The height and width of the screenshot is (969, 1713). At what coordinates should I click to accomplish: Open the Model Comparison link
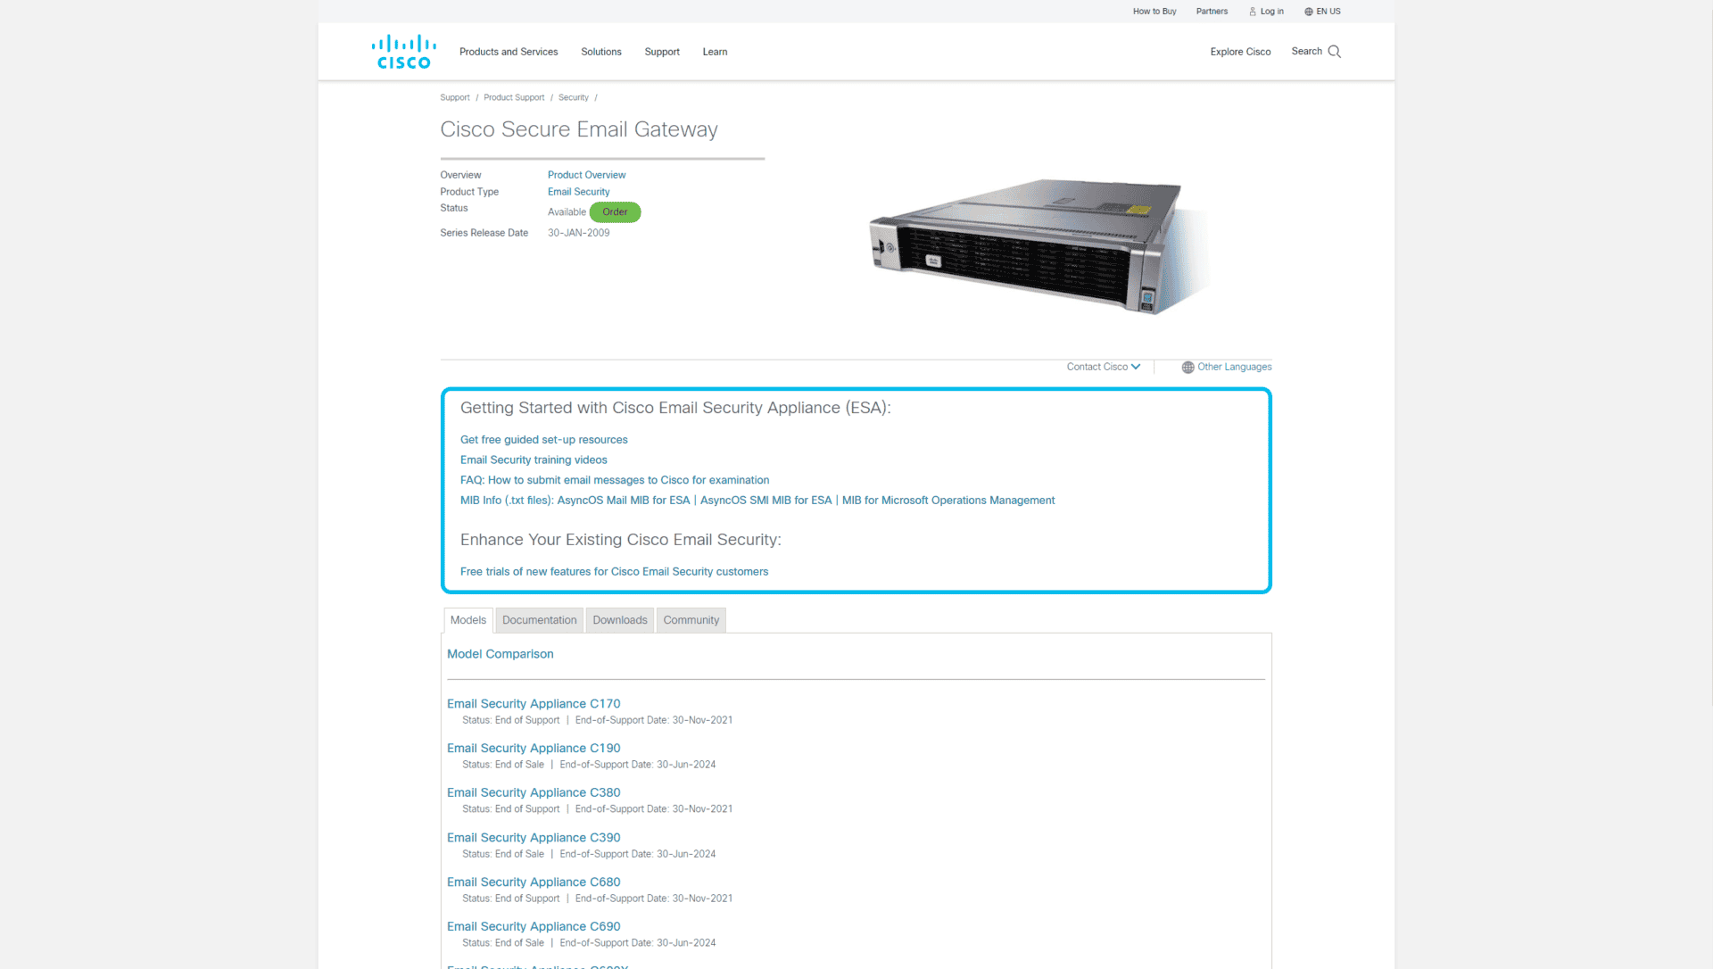500,653
